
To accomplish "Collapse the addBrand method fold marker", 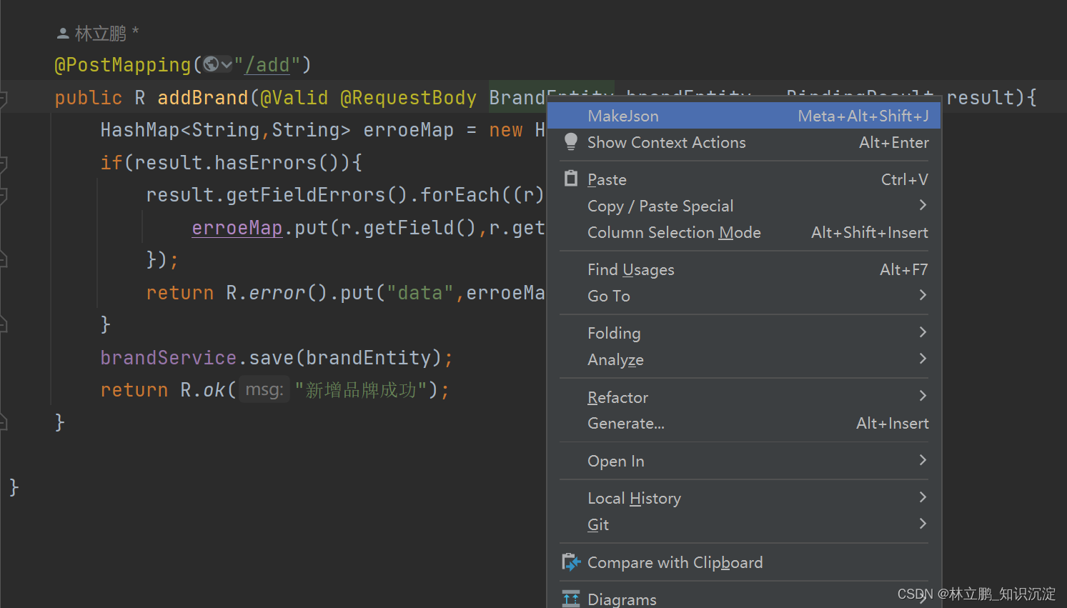I will coord(3,99).
